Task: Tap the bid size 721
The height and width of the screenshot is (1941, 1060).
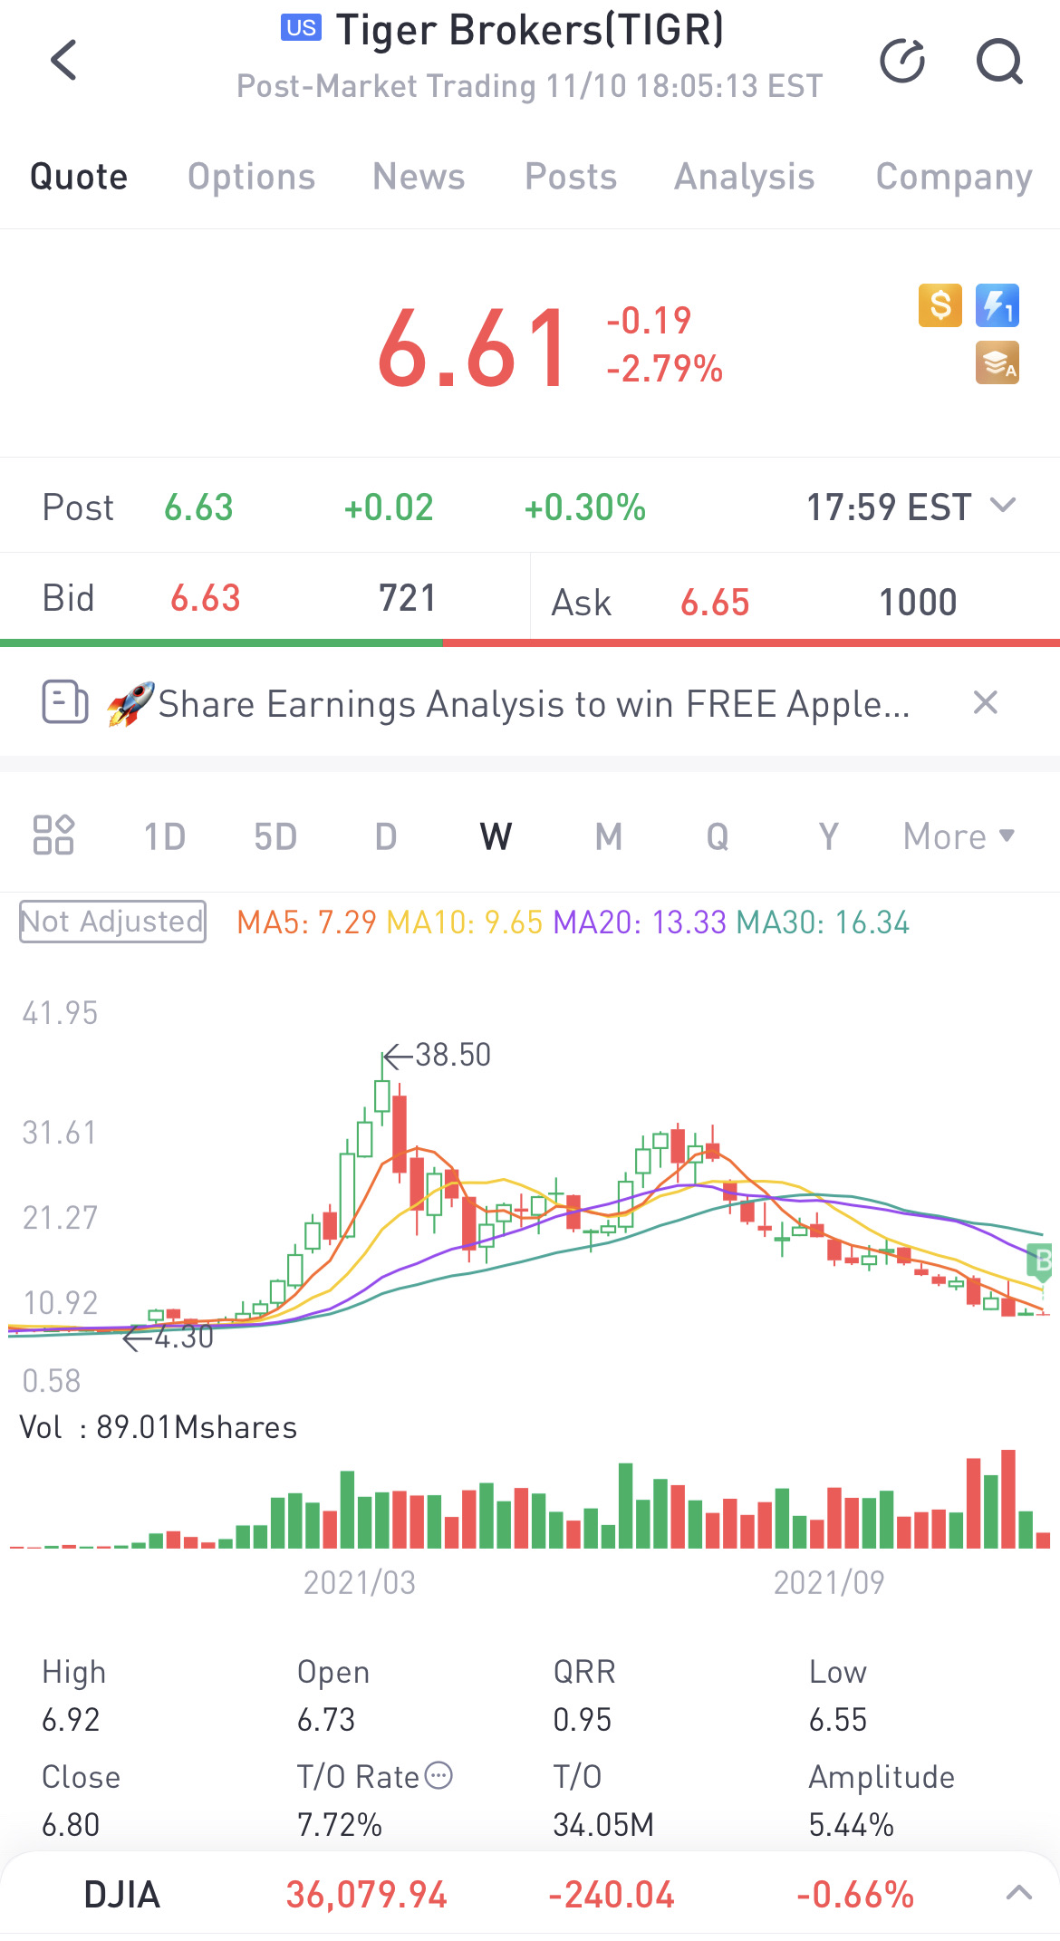Action: pyautogui.click(x=407, y=598)
